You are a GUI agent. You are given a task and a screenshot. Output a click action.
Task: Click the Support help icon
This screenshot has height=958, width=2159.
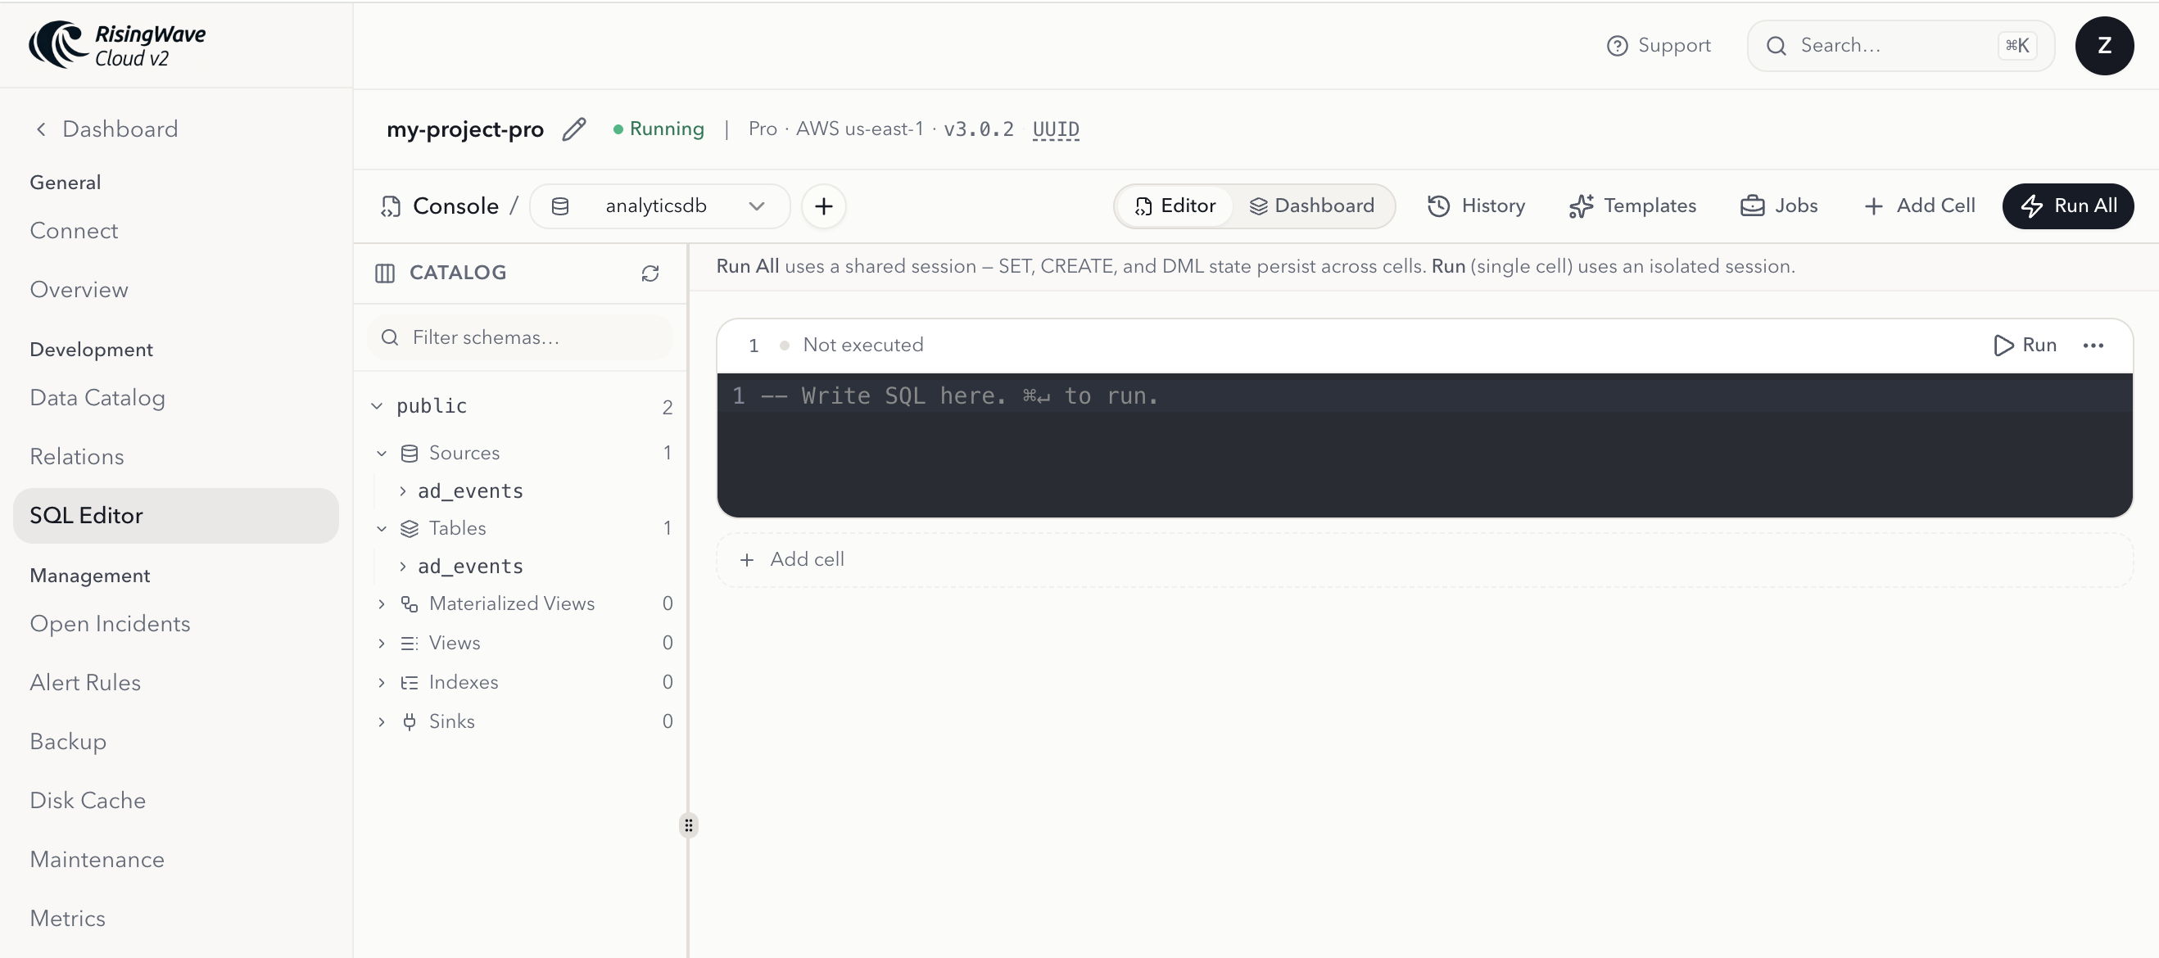[1617, 46]
